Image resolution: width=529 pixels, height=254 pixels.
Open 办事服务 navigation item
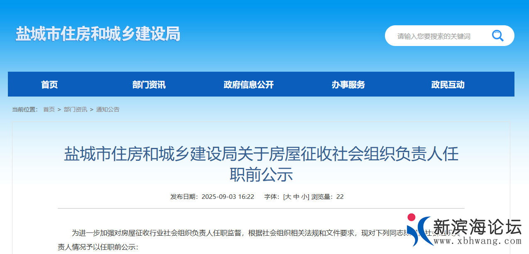348,84
